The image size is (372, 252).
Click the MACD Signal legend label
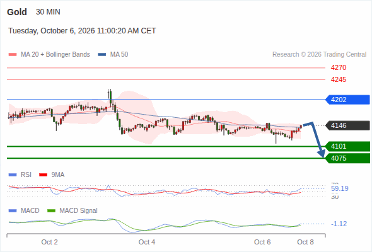pos(79,211)
